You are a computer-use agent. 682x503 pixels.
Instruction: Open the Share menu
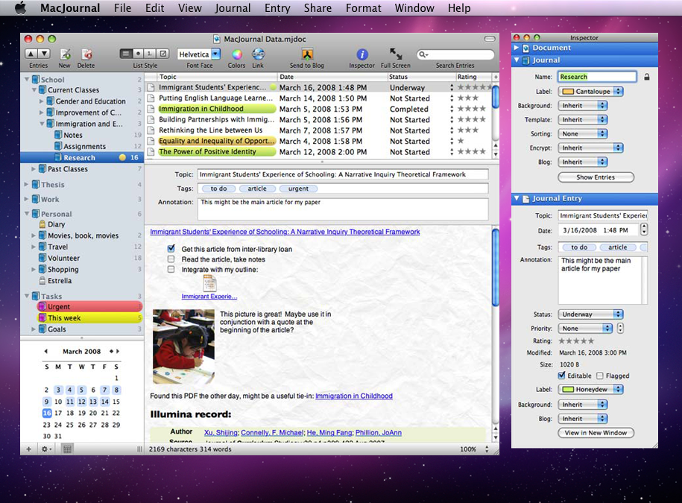pyautogui.click(x=318, y=8)
